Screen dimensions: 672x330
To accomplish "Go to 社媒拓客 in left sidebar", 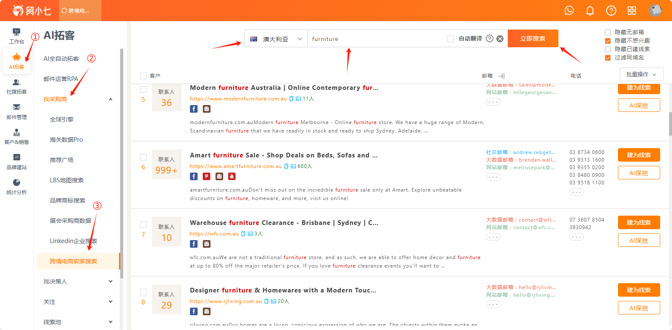I will tap(16, 87).
